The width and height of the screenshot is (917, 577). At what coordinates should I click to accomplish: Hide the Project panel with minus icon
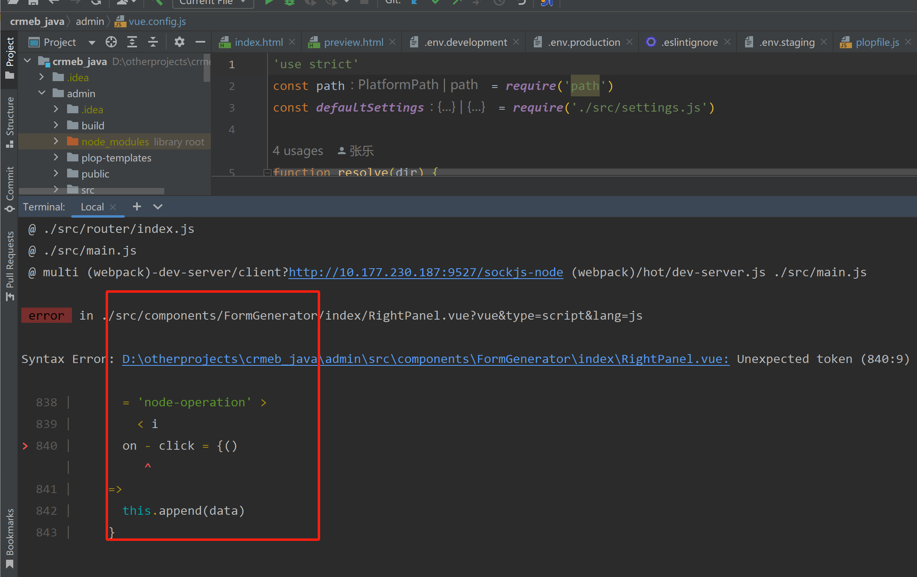pos(200,42)
